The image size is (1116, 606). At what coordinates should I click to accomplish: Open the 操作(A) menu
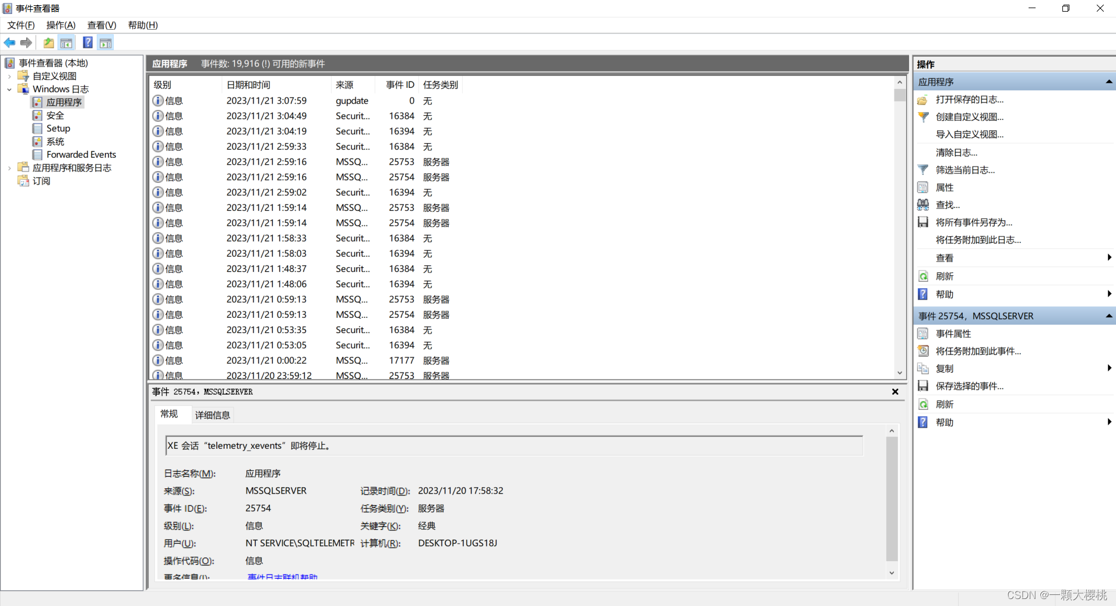tap(61, 25)
